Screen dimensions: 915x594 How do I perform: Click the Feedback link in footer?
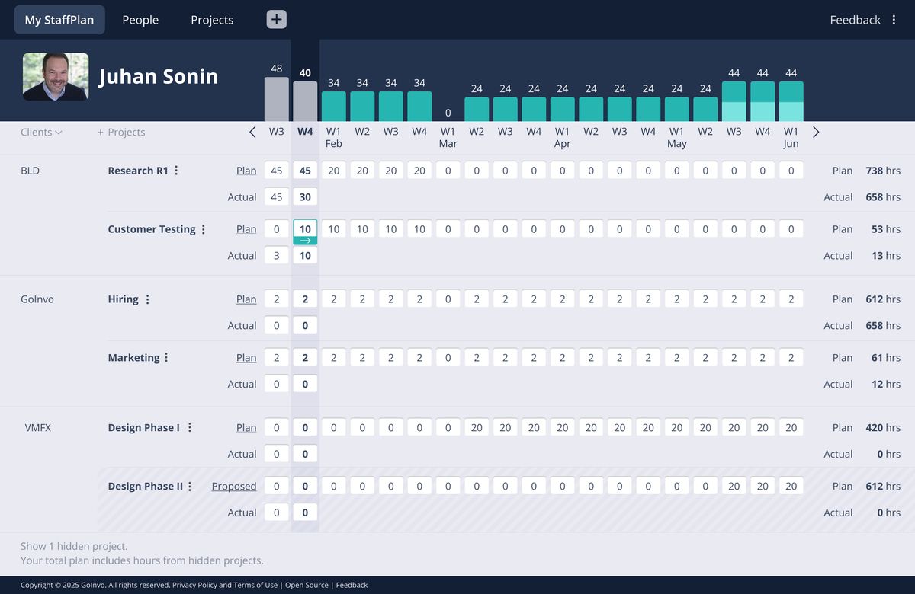[352, 585]
